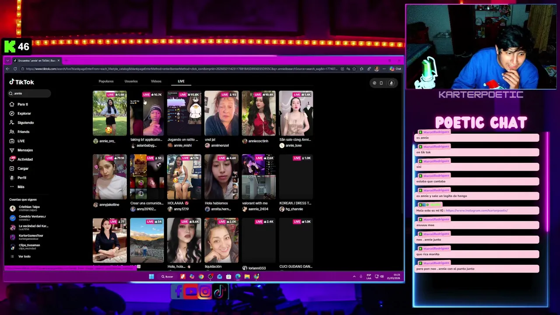Screen dimensions: 560x315
Task: Click the Cargar upload icon
Action: tap(12, 168)
